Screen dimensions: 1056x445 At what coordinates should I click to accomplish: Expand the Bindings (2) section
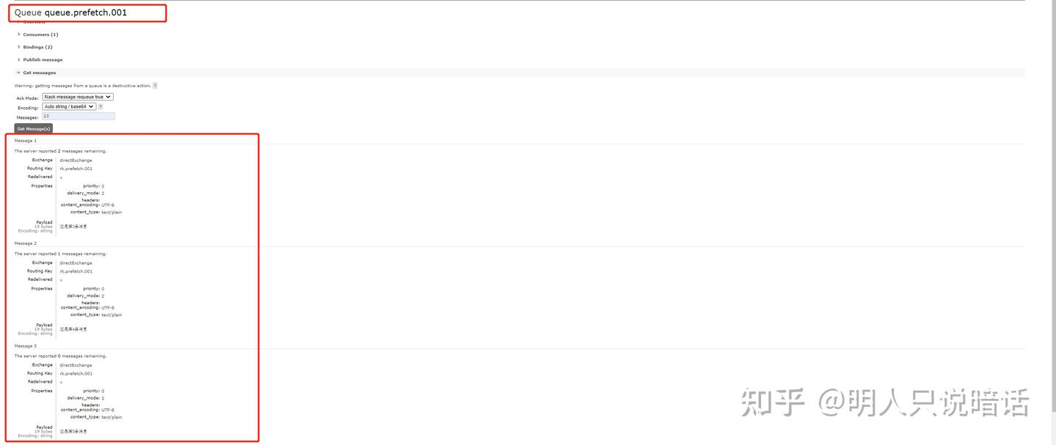click(37, 47)
